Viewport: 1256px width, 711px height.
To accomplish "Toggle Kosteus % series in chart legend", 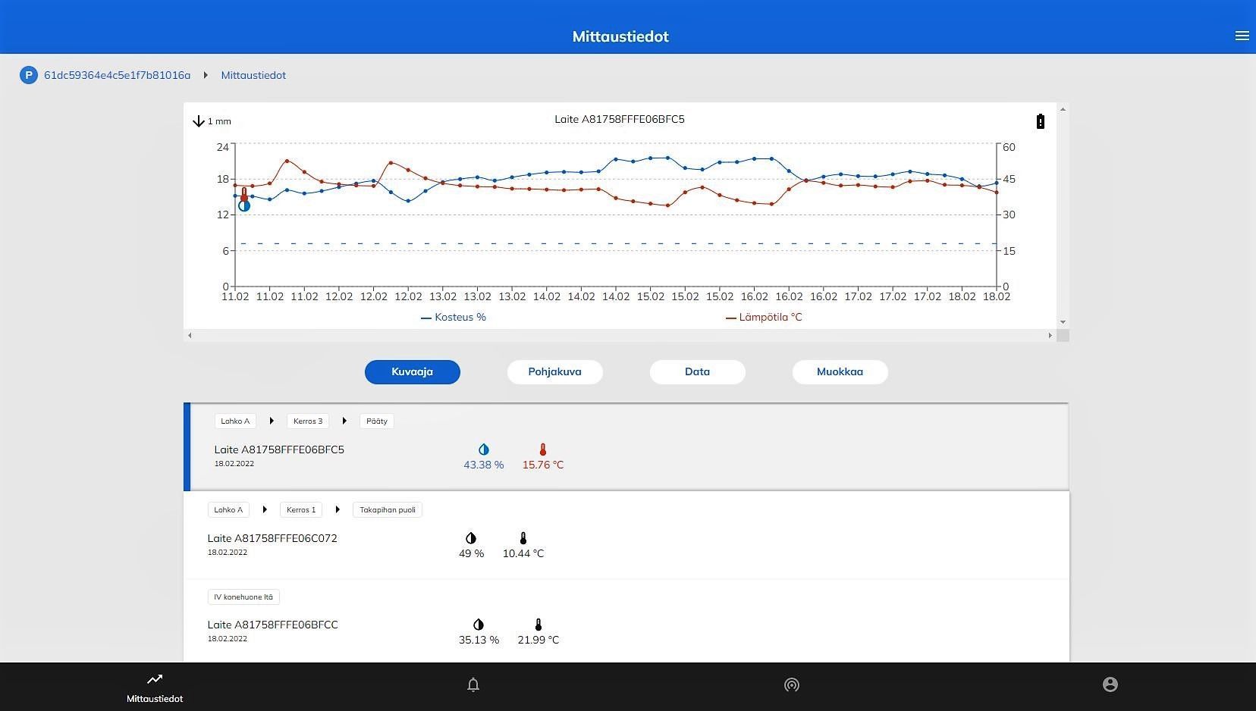I will (454, 318).
